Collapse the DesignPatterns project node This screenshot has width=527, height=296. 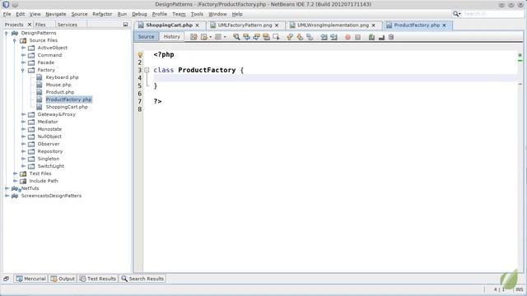coord(7,33)
